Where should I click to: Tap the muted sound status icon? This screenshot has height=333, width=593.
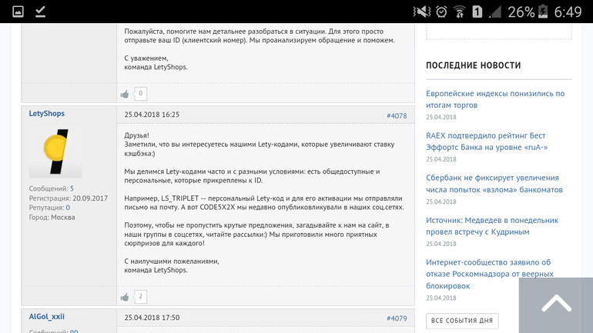click(x=421, y=12)
